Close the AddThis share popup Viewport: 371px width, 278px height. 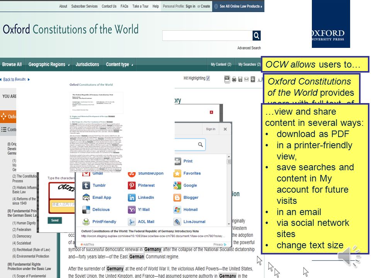[x=225, y=129]
